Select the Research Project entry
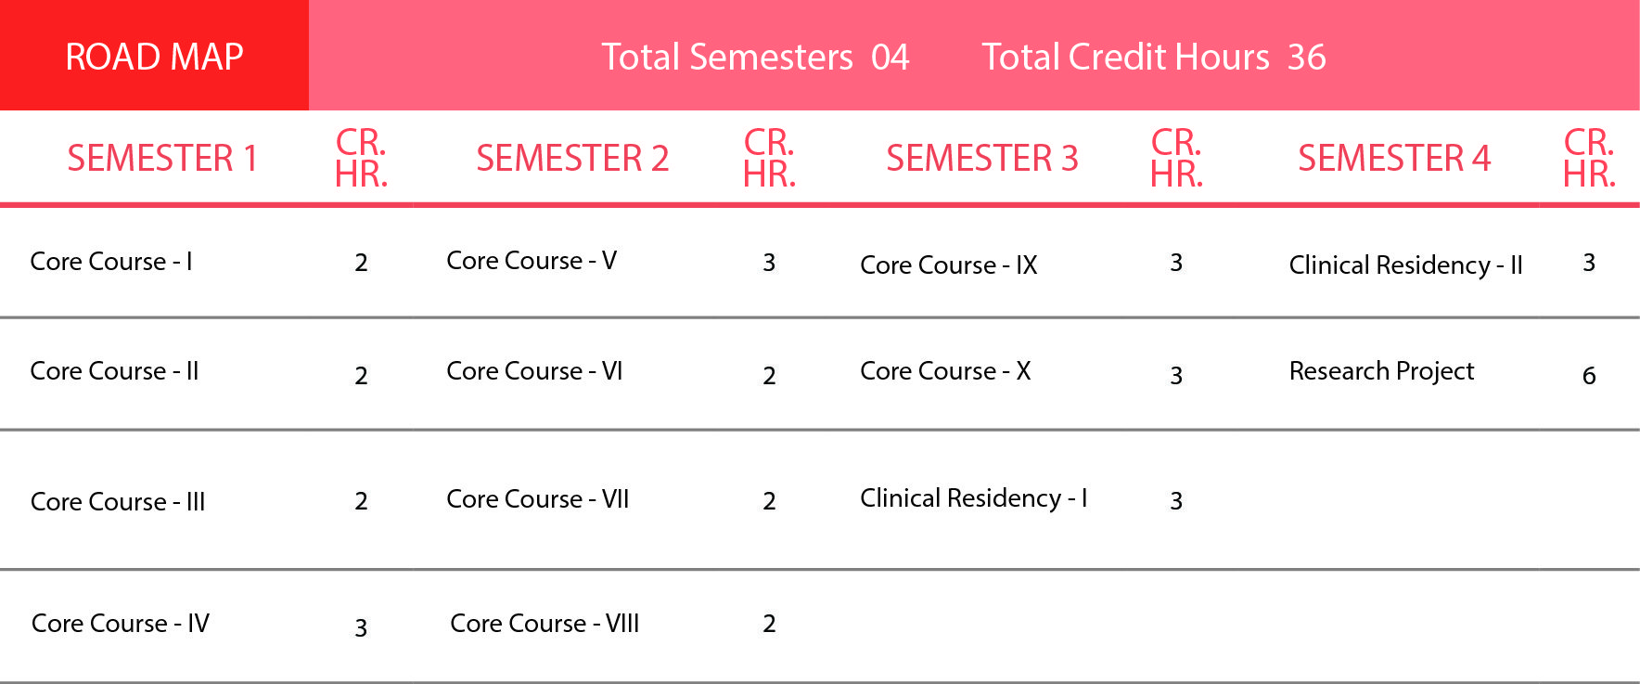1640x684 pixels. click(1381, 371)
